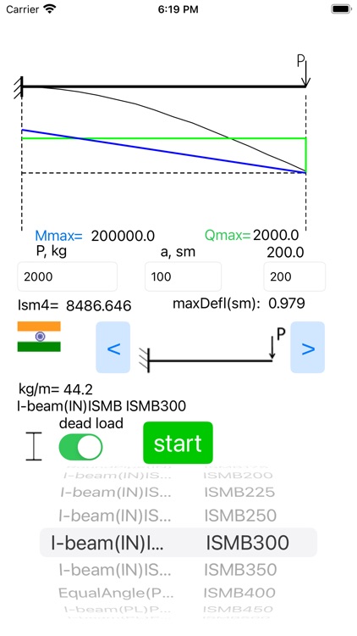Tap the dead load label
This screenshot has height=636, width=357.
coord(91,423)
